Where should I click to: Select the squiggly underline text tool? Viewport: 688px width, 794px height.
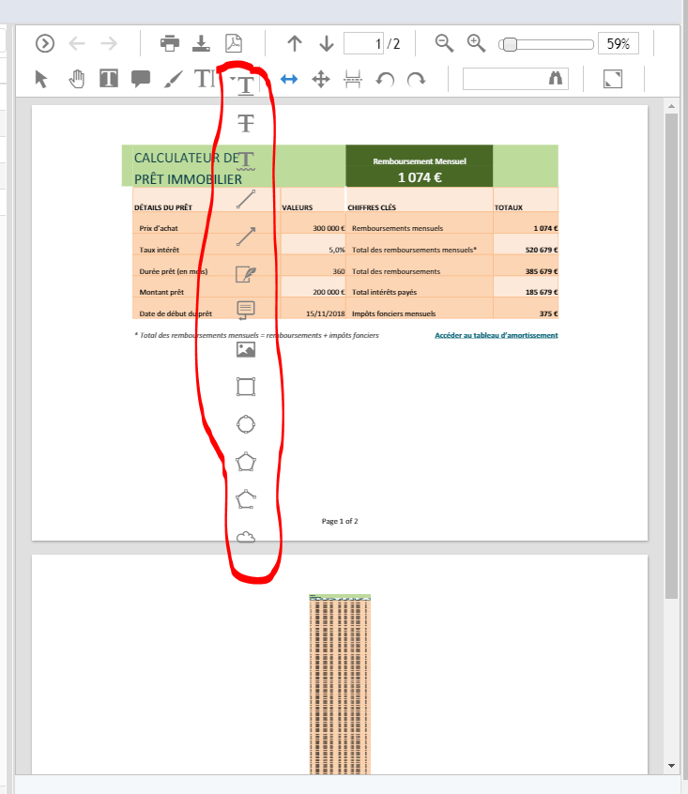coord(246,160)
